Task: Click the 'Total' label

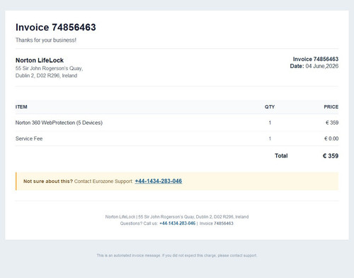Action: pos(281,156)
